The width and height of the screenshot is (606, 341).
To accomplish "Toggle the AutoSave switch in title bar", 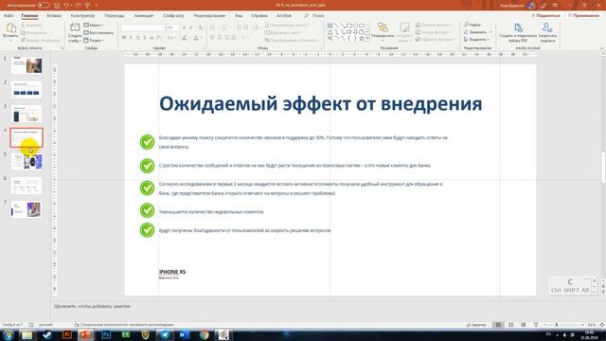I will coord(44,5).
